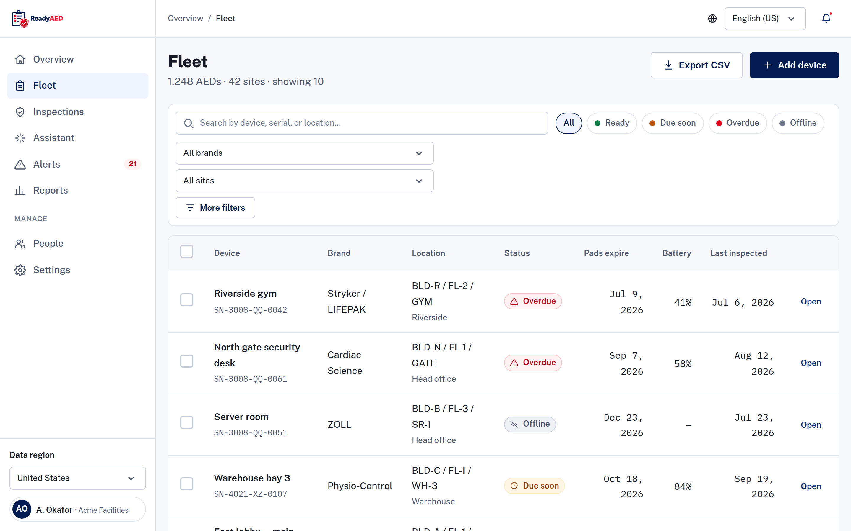
Task: Click serial SN-4021-XZ-0107
Action: 250,494
